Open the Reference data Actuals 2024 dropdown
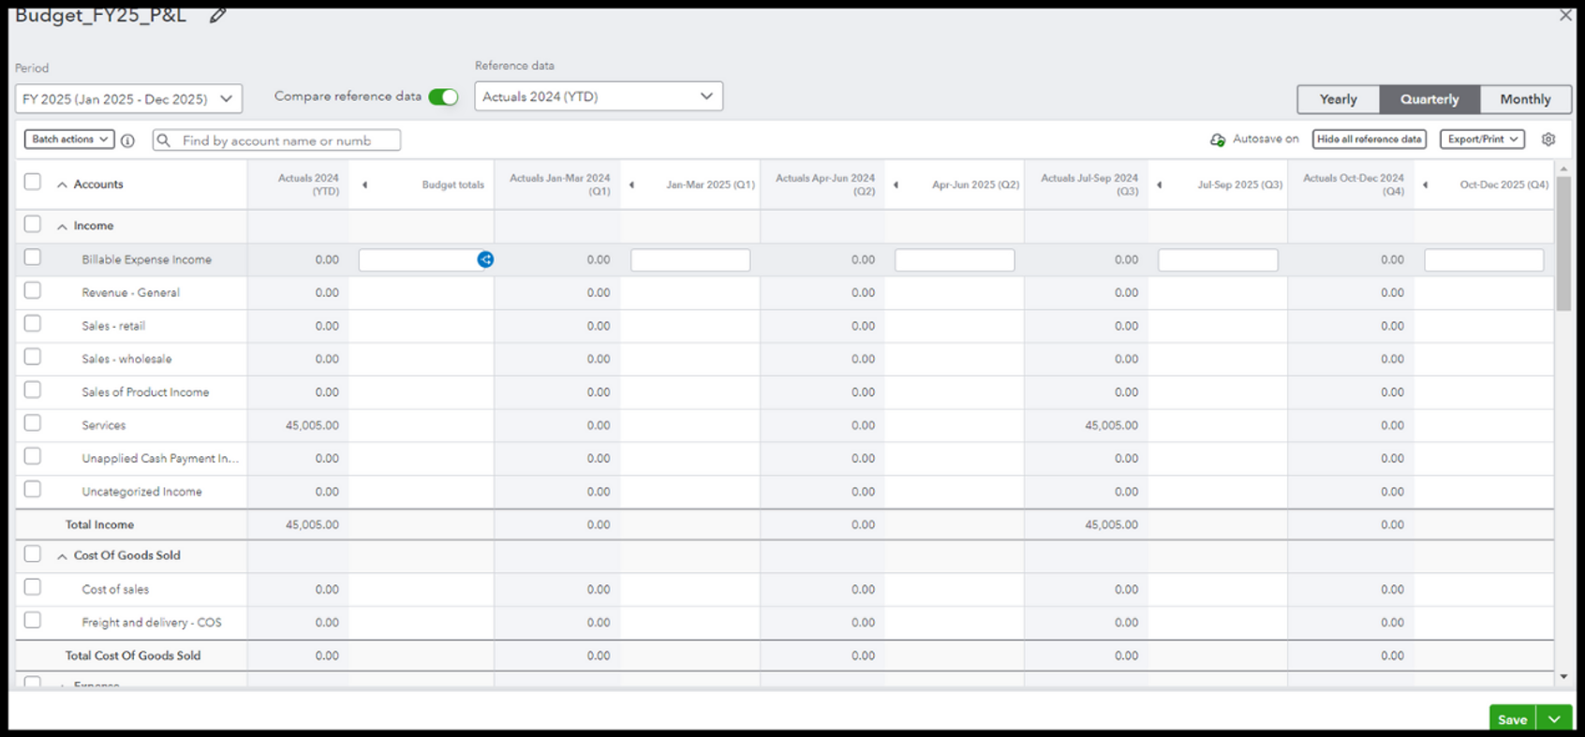This screenshot has width=1585, height=737. pos(598,96)
